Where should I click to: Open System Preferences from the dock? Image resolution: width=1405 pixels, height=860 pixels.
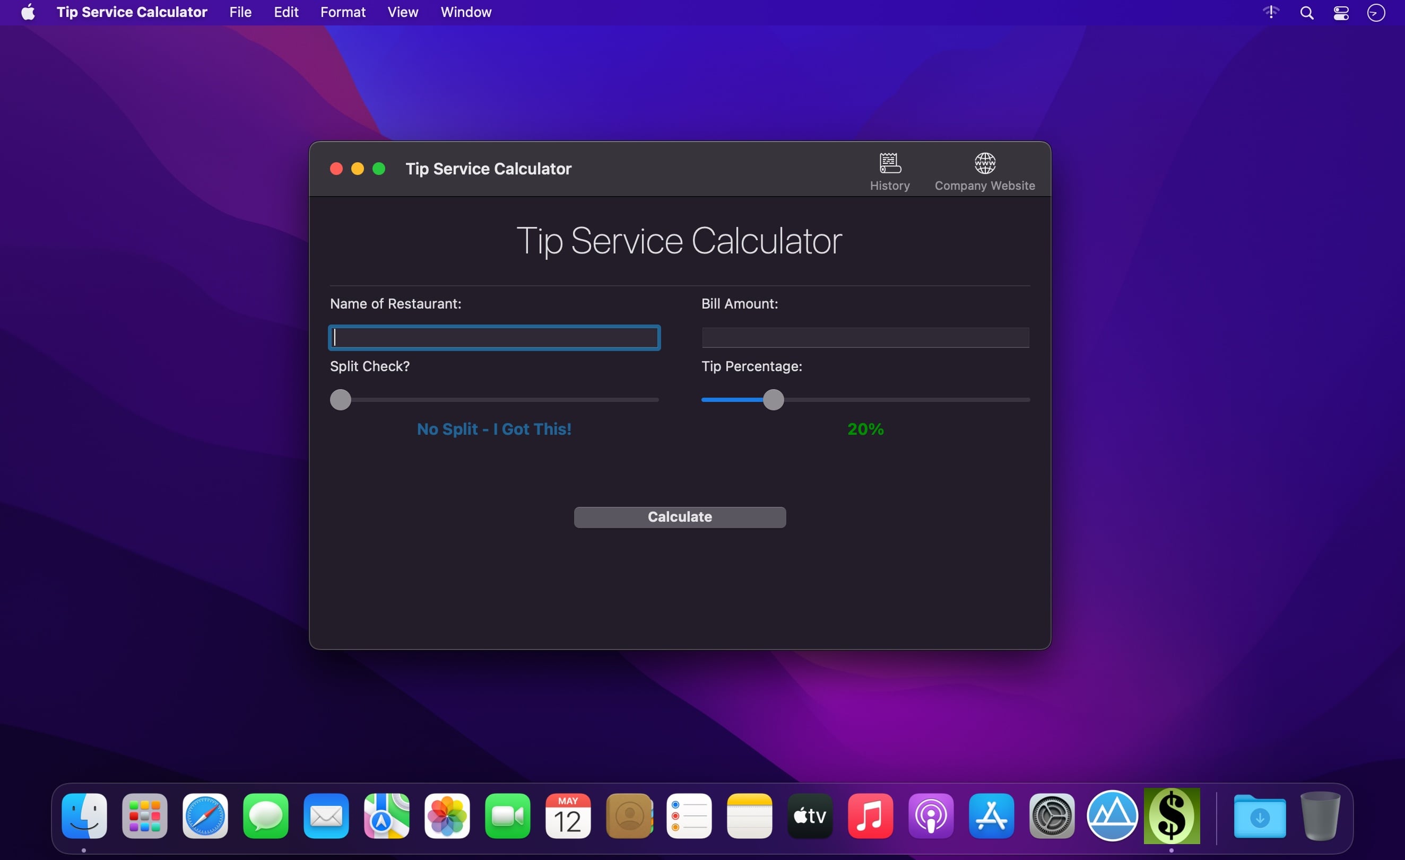[x=1052, y=815]
